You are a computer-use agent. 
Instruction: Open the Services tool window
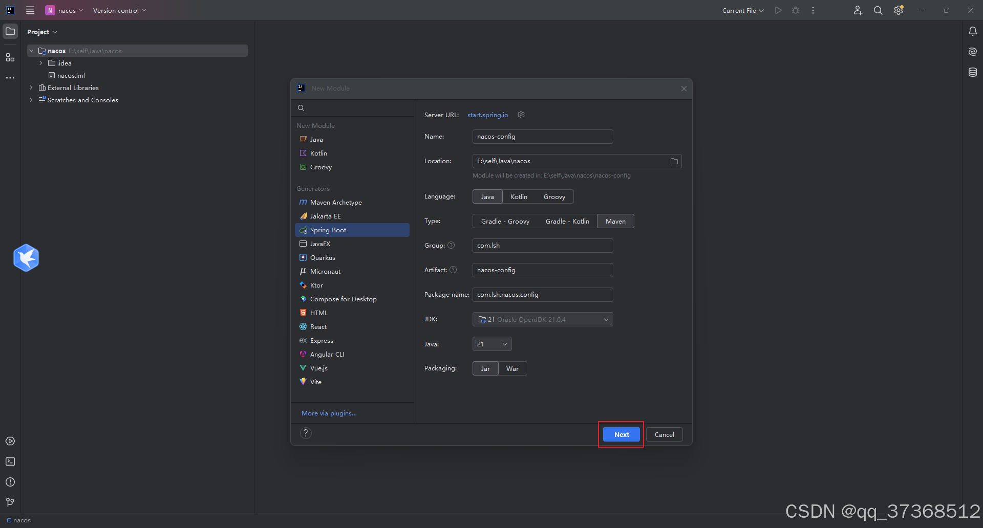[10, 441]
